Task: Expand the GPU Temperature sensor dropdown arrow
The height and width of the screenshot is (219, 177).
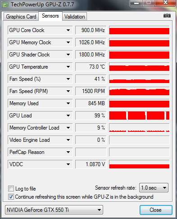Action: 68,67
